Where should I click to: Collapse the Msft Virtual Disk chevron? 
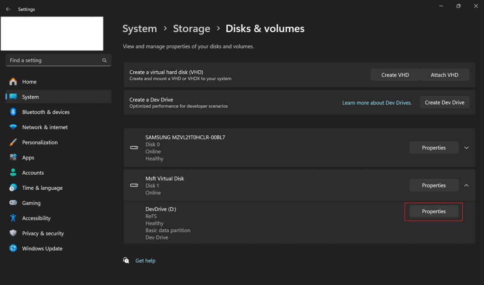tap(467, 185)
